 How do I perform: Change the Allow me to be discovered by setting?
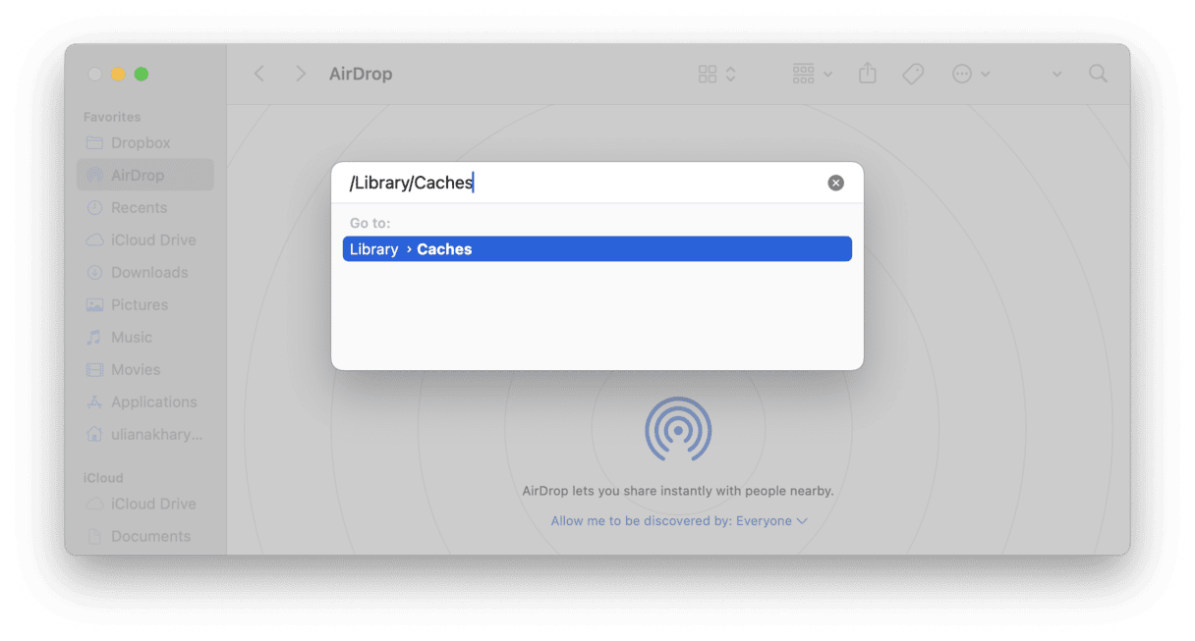(679, 521)
